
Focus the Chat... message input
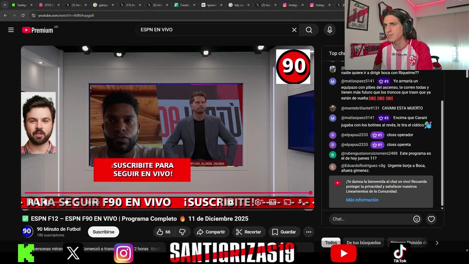371,219
